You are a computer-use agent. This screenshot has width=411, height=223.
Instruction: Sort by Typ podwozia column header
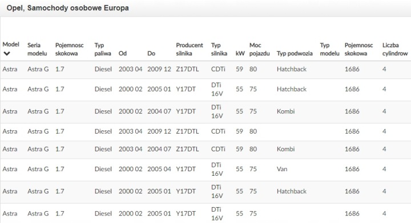(295, 53)
